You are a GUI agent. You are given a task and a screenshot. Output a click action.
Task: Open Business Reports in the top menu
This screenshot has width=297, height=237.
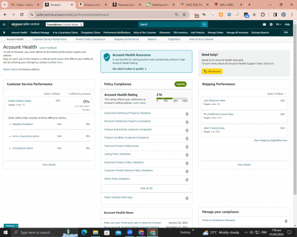(x=260, y=33)
